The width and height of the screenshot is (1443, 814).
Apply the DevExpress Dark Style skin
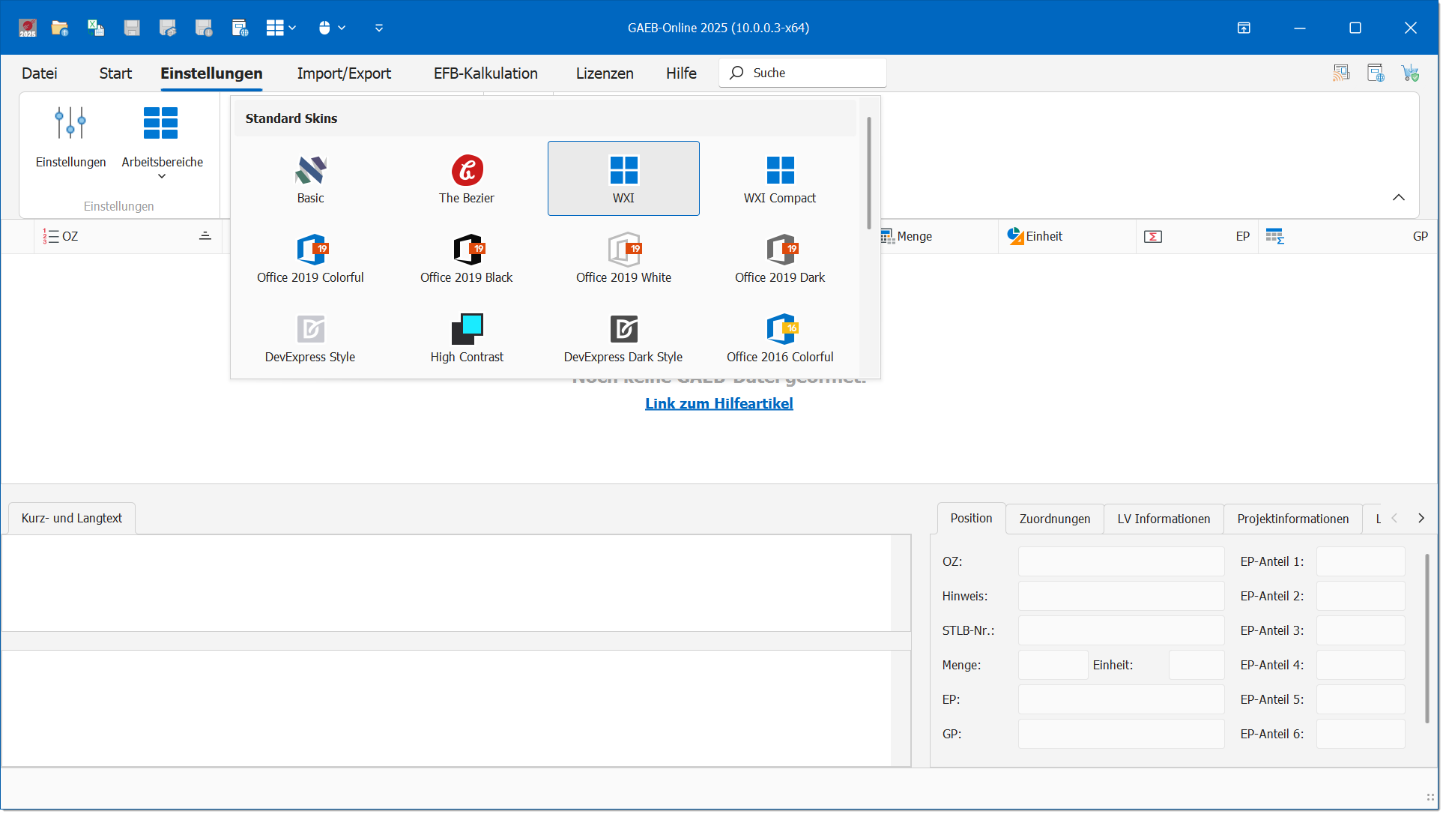[623, 338]
